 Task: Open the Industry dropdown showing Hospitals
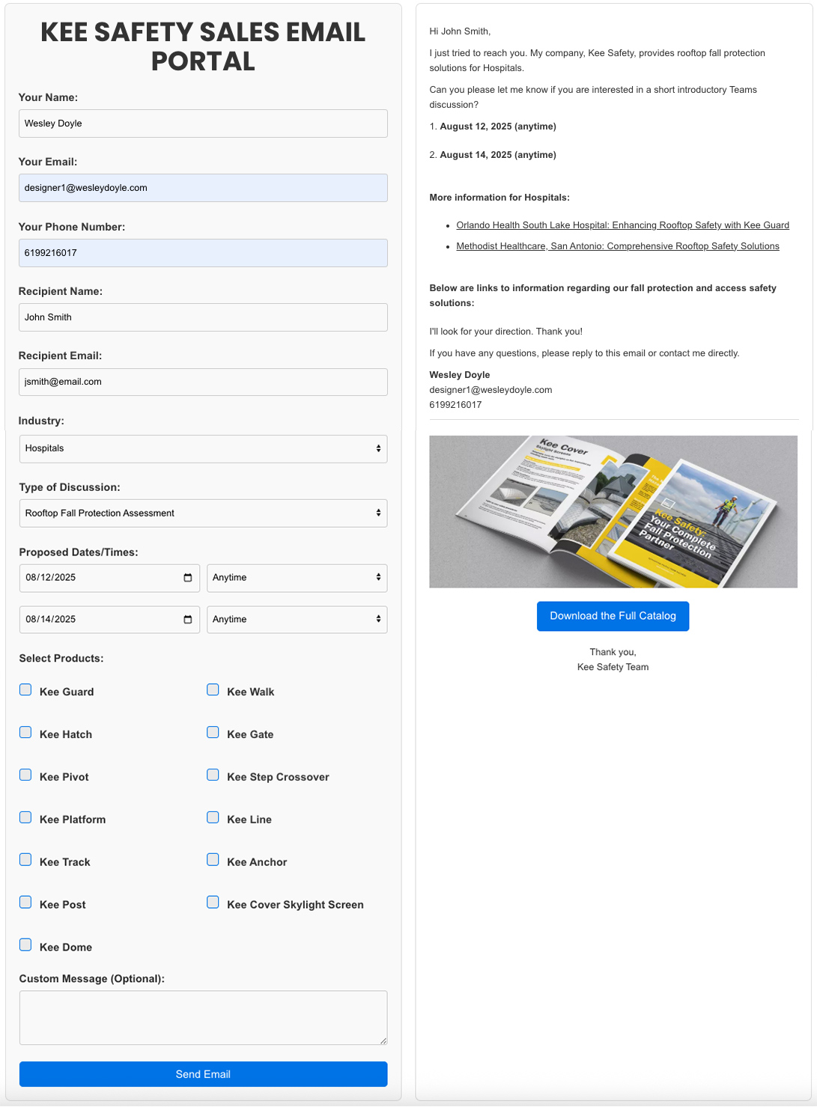click(203, 449)
